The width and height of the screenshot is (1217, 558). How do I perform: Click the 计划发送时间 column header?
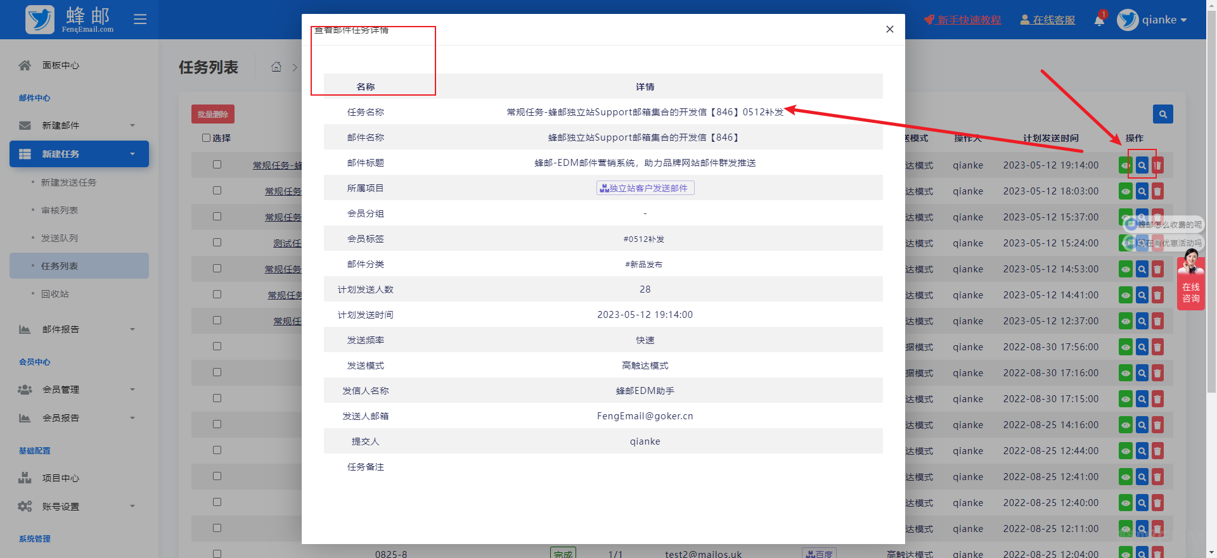pos(1051,138)
